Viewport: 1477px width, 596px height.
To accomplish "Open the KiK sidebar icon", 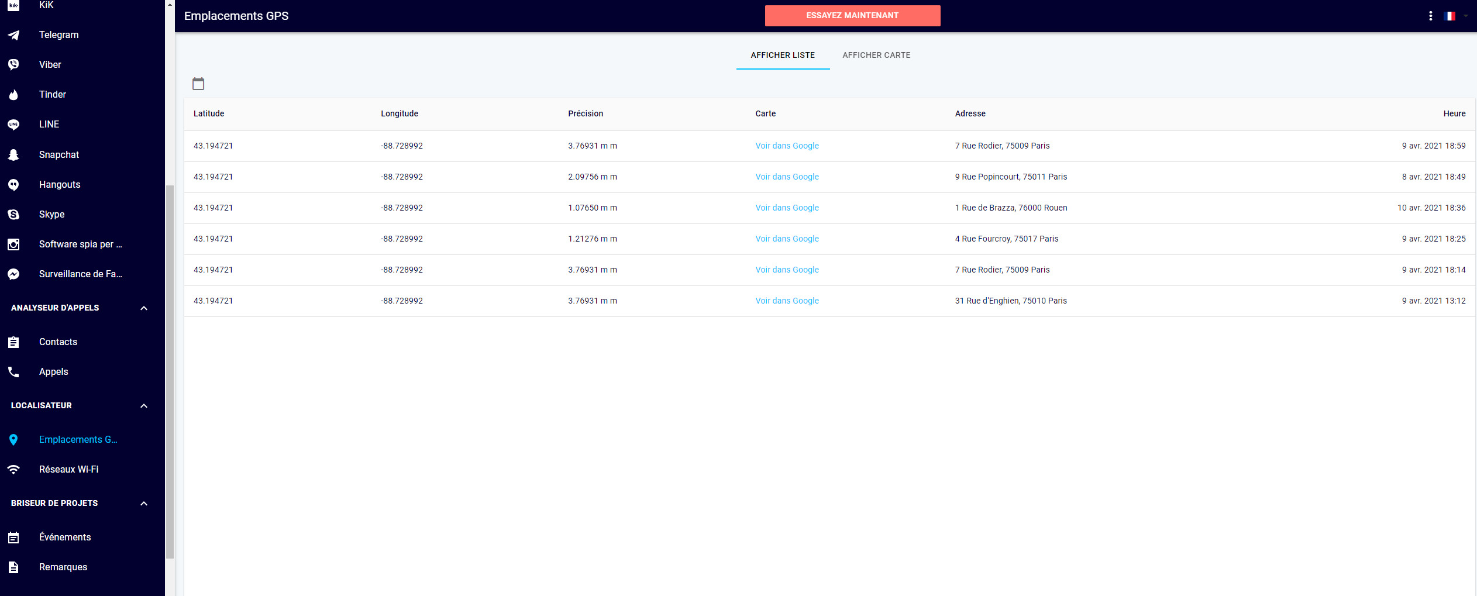I will coord(13,5).
